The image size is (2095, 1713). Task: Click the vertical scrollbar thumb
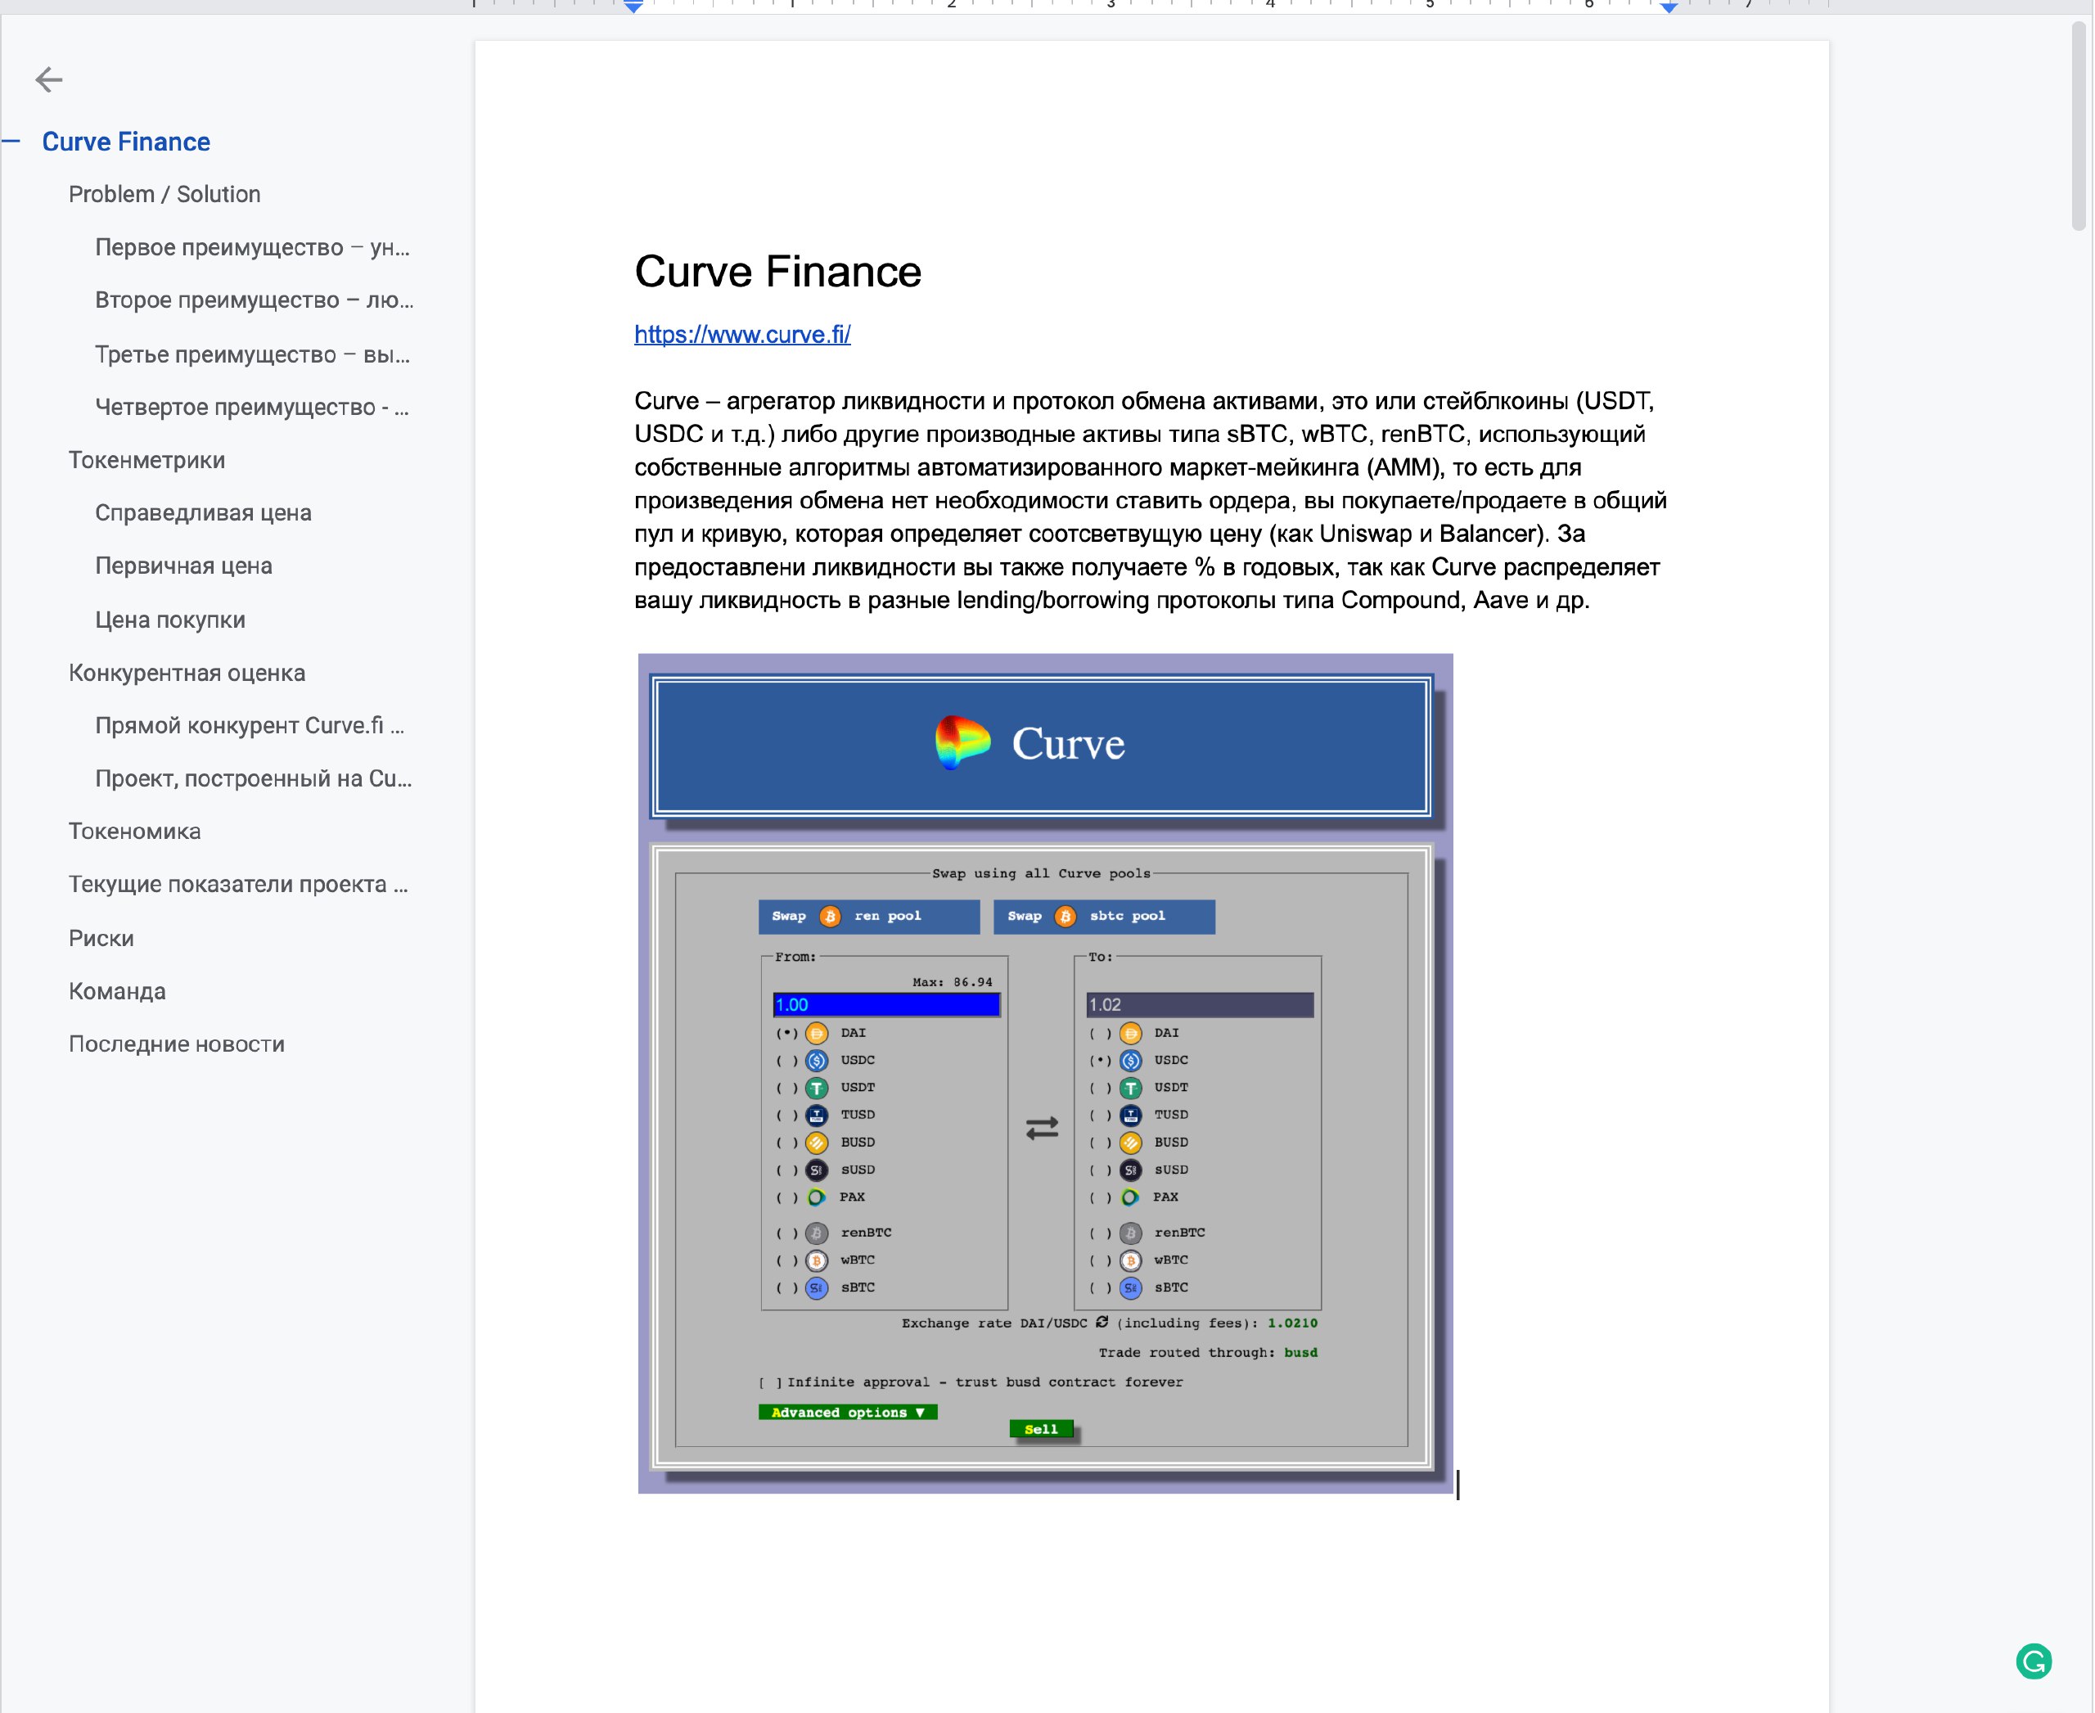coord(2079,126)
